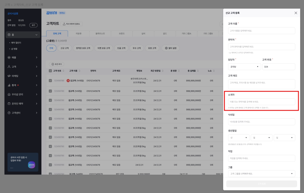Select the 미분류 tab
Image resolution: width=304 pixels, height=193 pixels.
click(x=79, y=34)
